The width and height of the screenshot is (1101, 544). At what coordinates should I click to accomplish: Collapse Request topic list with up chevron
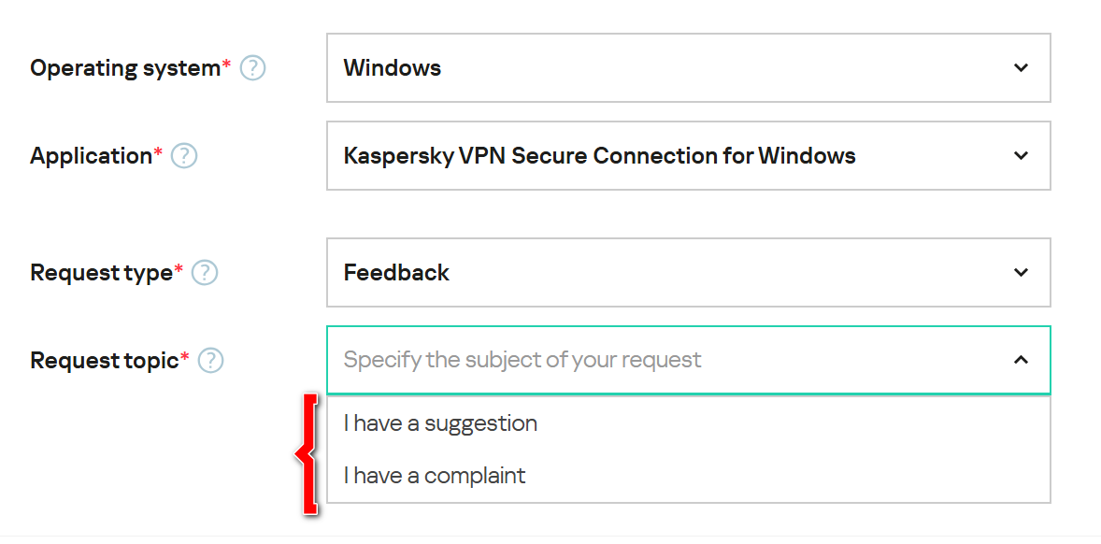pyautogui.click(x=1021, y=360)
